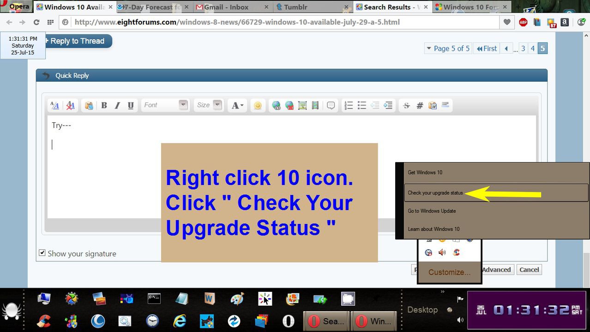This screenshot has height=332, width=590.
Task: Go to the First page link
Action: click(487, 48)
